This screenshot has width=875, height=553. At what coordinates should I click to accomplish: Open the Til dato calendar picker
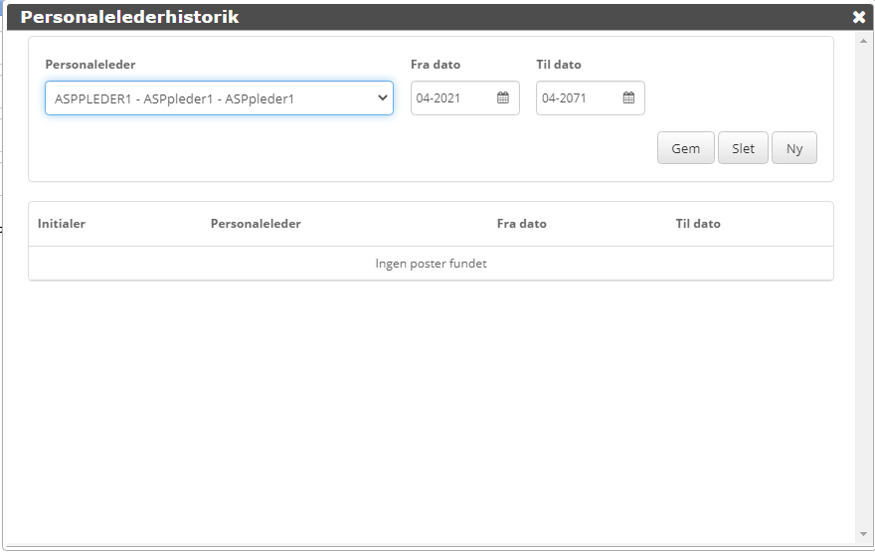[628, 97]
